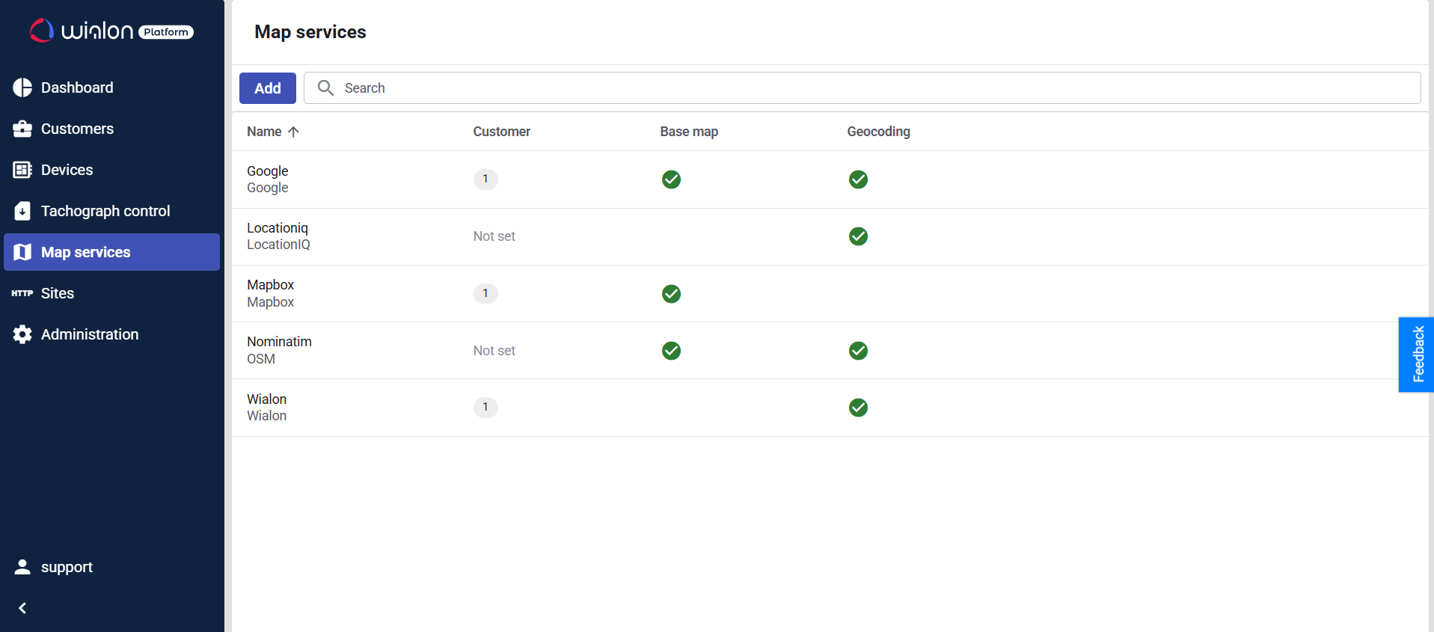The width and height of the screenshot is (1434, 632).
Task: Click Nominatim's Geocoding green checkmark
Action: click(x=858, y=351)
